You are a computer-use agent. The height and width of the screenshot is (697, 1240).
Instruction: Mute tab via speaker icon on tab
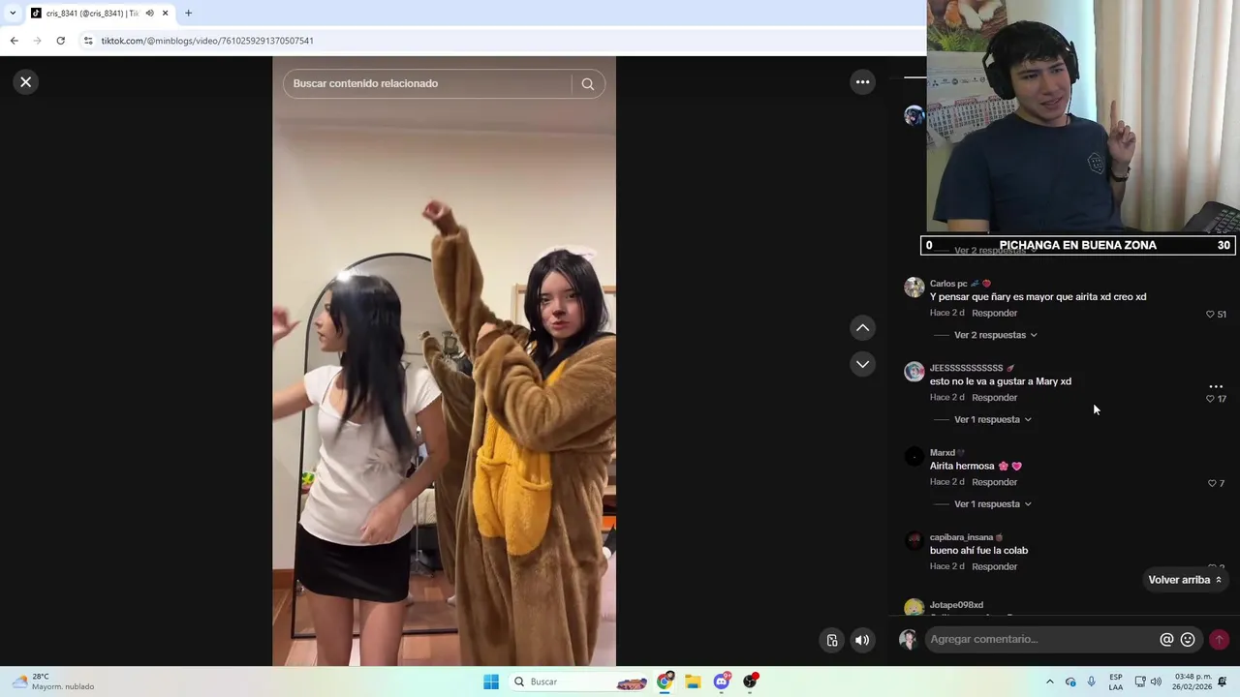click(x=149, y=14)
